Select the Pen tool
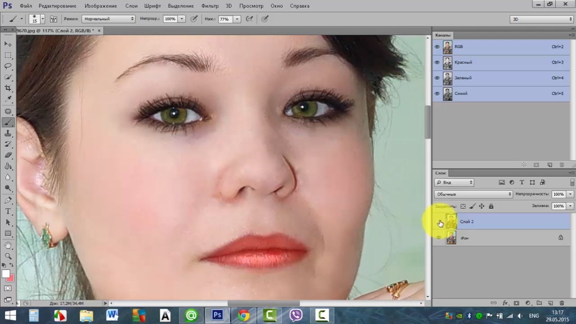The width and height of the screenshot is (576, 324). pos(8,201)
